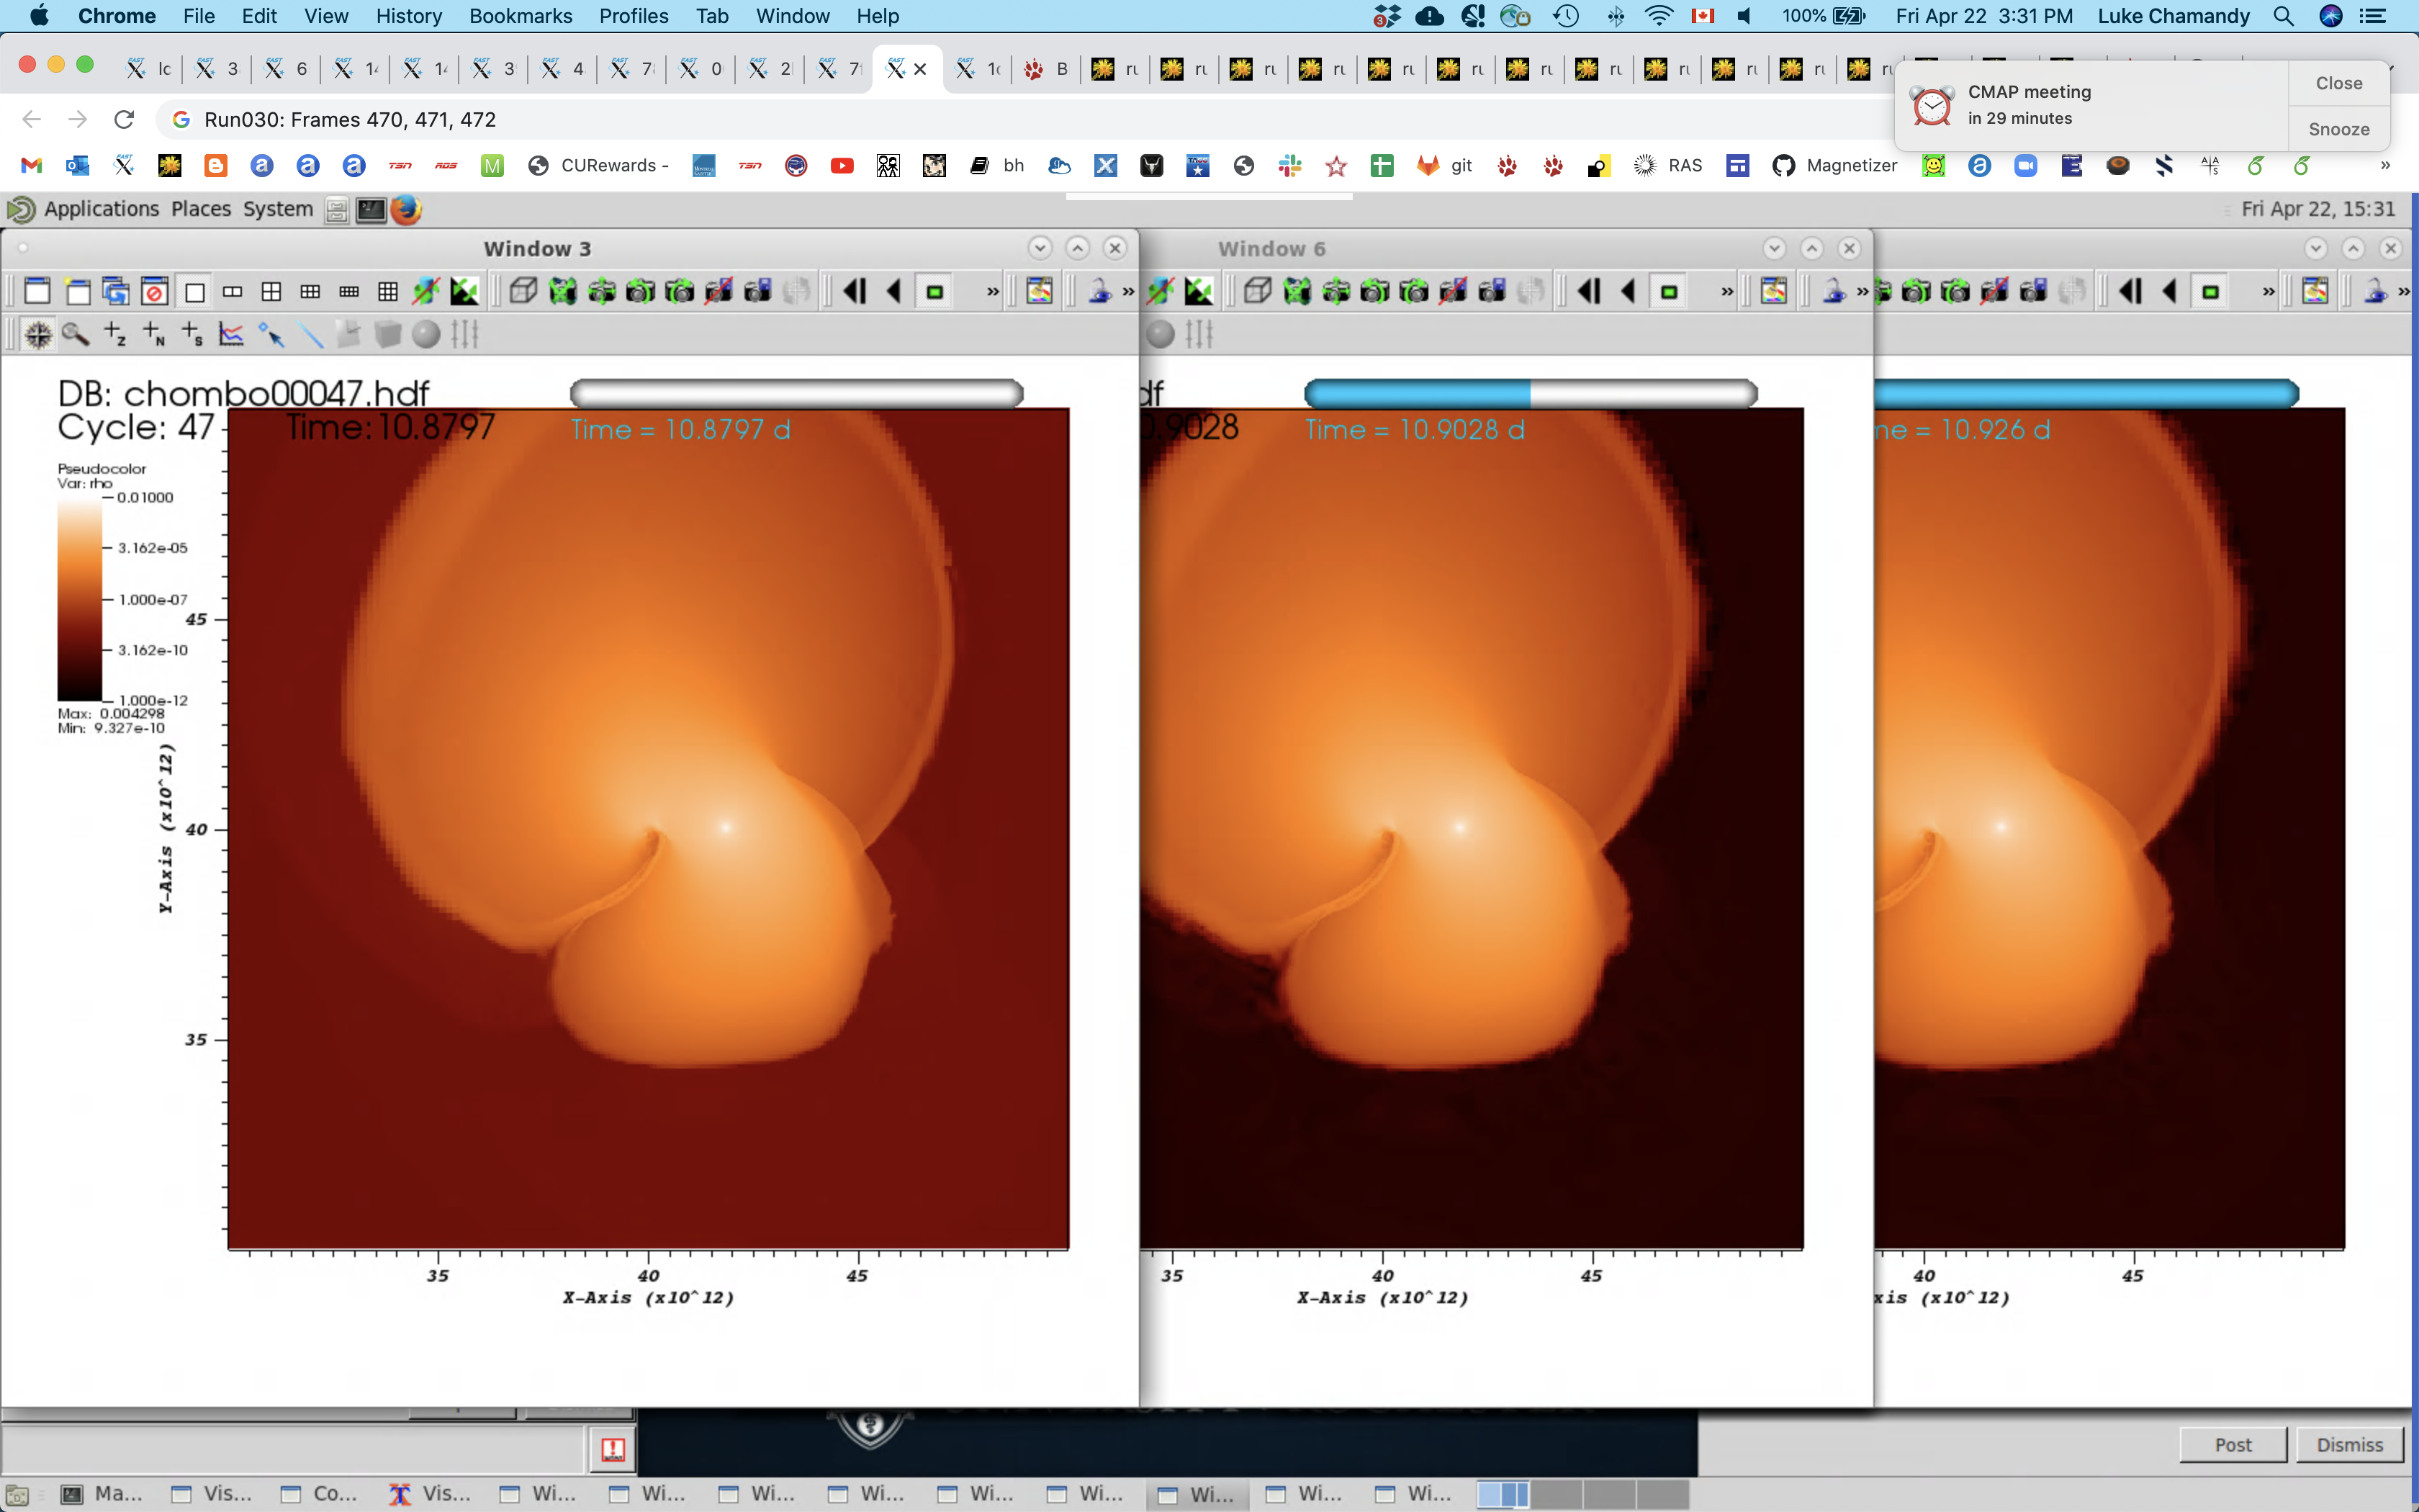Click the save view camera icon in Window 6
Screen dimensions: 2419x1512
[x=1492, y=292]
